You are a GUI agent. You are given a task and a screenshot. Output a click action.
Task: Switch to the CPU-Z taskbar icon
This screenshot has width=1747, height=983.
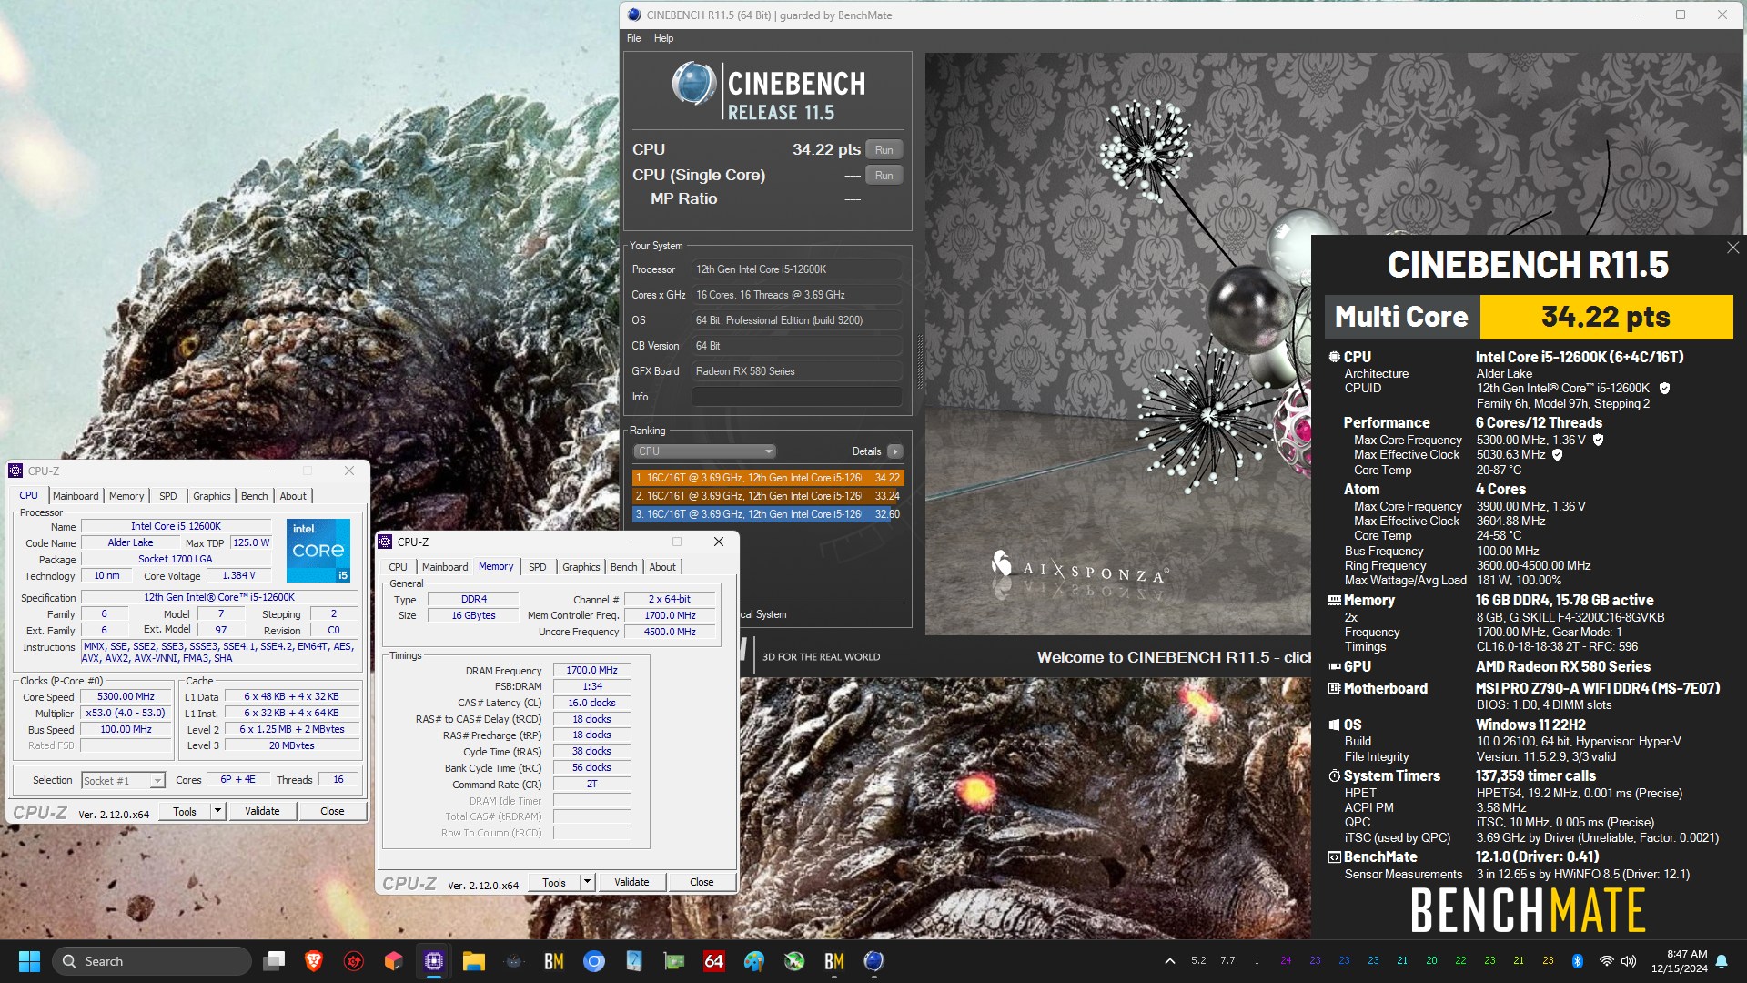[434, 961]
